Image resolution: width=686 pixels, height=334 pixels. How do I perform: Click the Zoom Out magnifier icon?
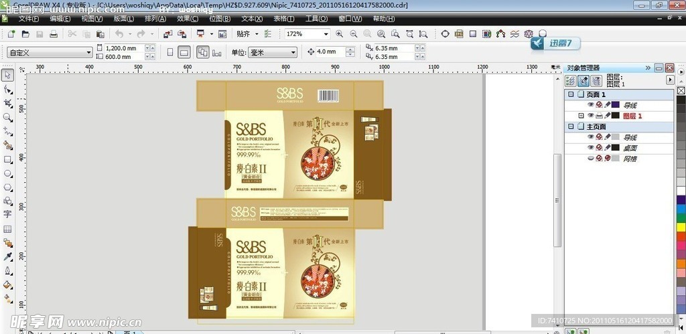coord(352,33)
